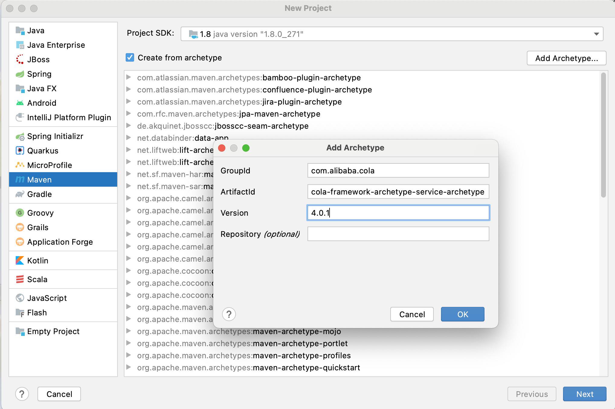Cancel the Add Archetype dialog
The image size is (615, 409).
click(412, 314)
